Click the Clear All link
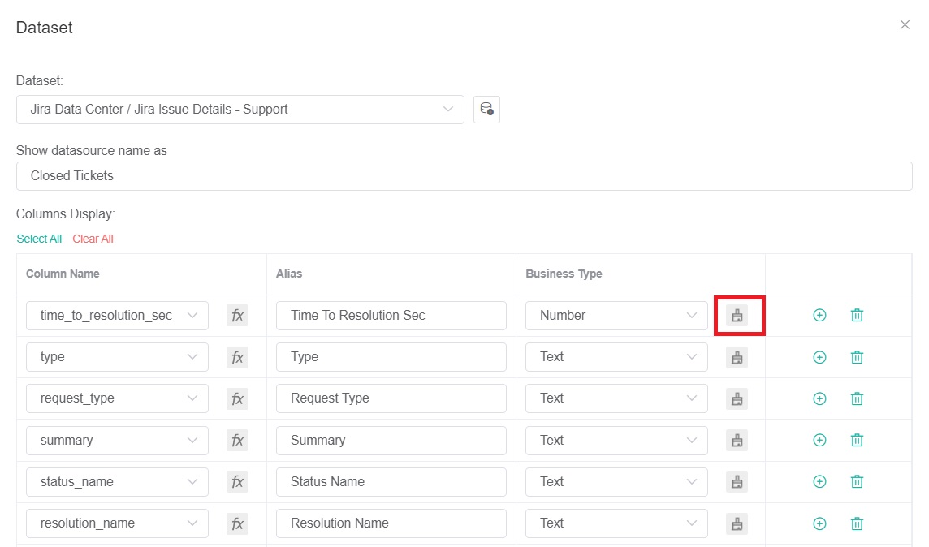929x547 pixels. (x=93, y=239)
